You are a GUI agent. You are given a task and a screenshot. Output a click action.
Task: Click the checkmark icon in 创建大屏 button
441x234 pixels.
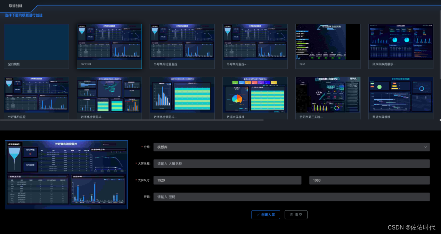pos(258,215)
